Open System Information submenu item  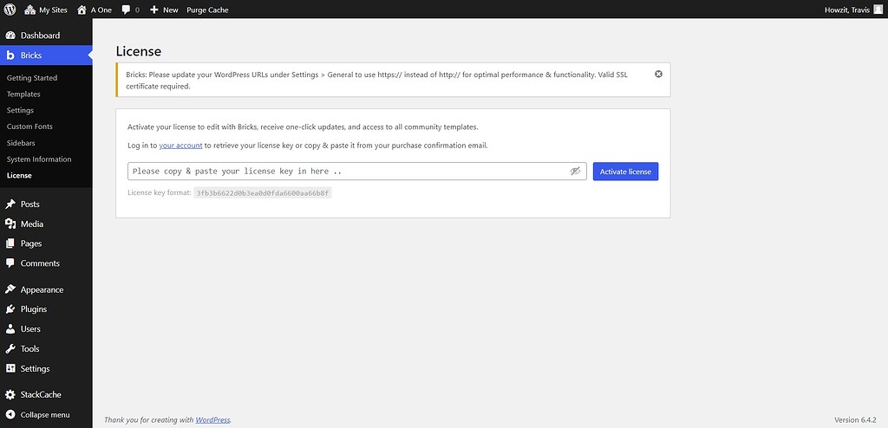tap(39, 159)
